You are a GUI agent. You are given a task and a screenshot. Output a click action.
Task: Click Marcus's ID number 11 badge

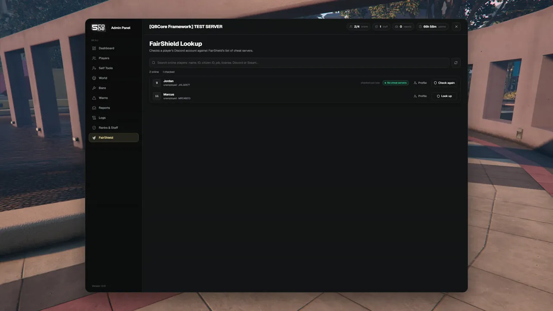click(157, 96)
